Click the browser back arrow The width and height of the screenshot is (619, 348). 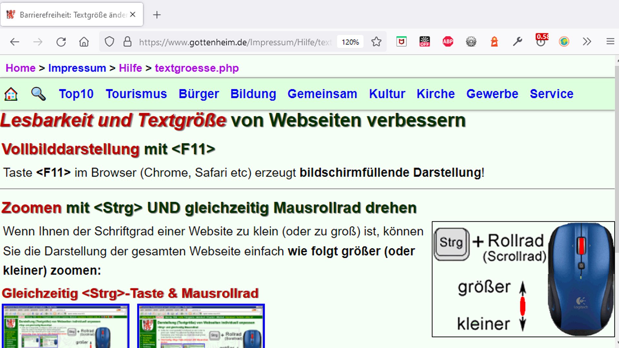pyautogui.click(x=15, y=42)
